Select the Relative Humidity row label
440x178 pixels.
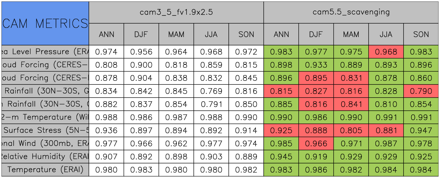(45, 157)
